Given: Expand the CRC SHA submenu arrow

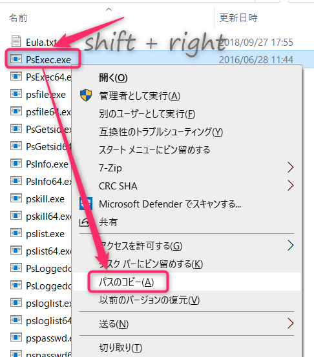Looking at the screenshot, I should pyautogui.click(x=290, y=186).
